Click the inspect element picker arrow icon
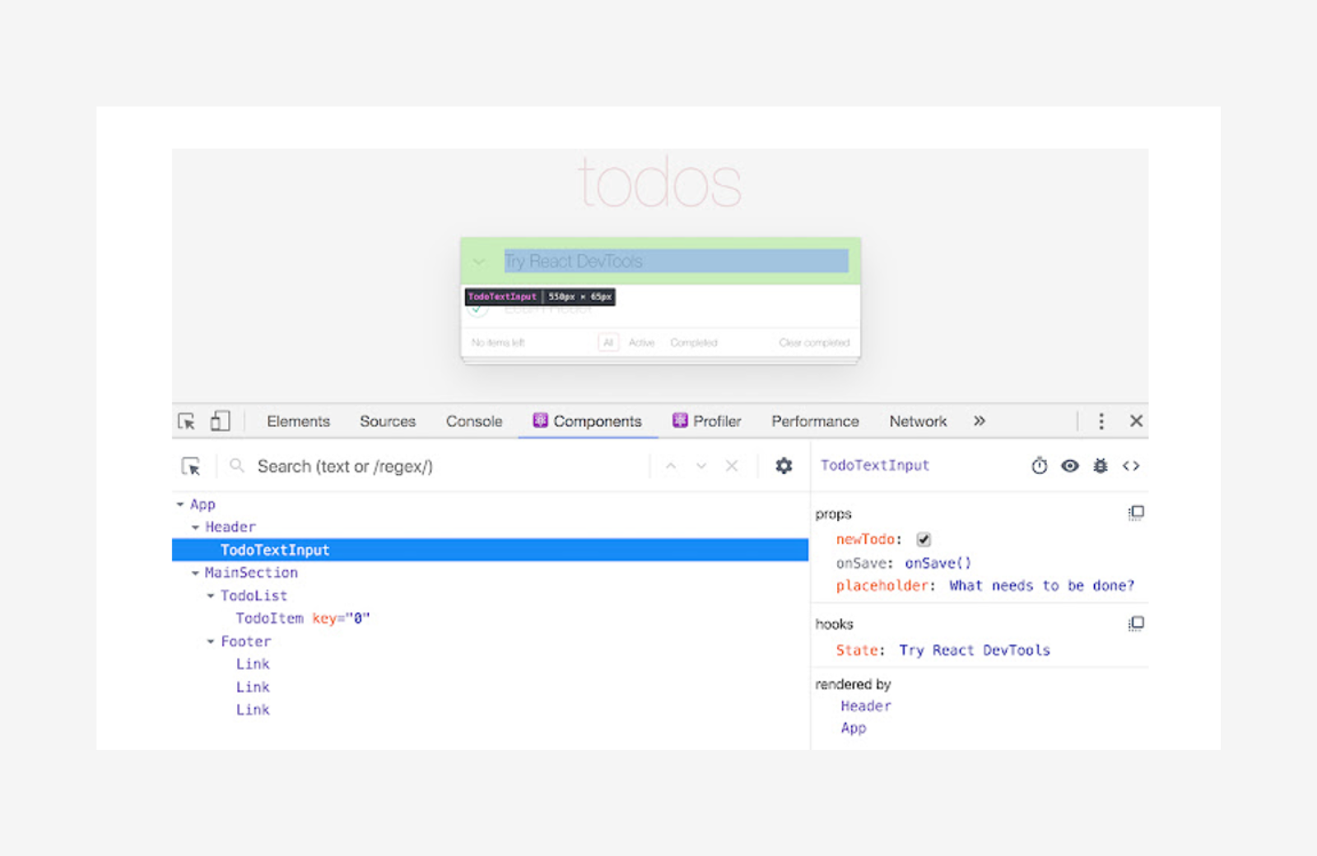Image resolution: width=1317 pixels, height=856 pixels. coord(186,421)
